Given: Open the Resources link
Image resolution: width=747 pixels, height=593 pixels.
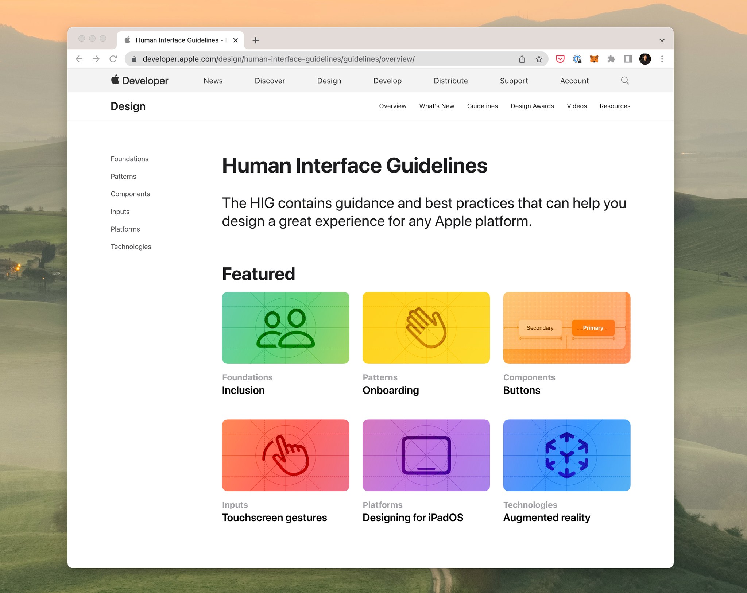Looking at the screenshot, I should [615, 106].
